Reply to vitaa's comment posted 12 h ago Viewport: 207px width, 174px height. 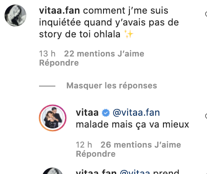(96, 154)
